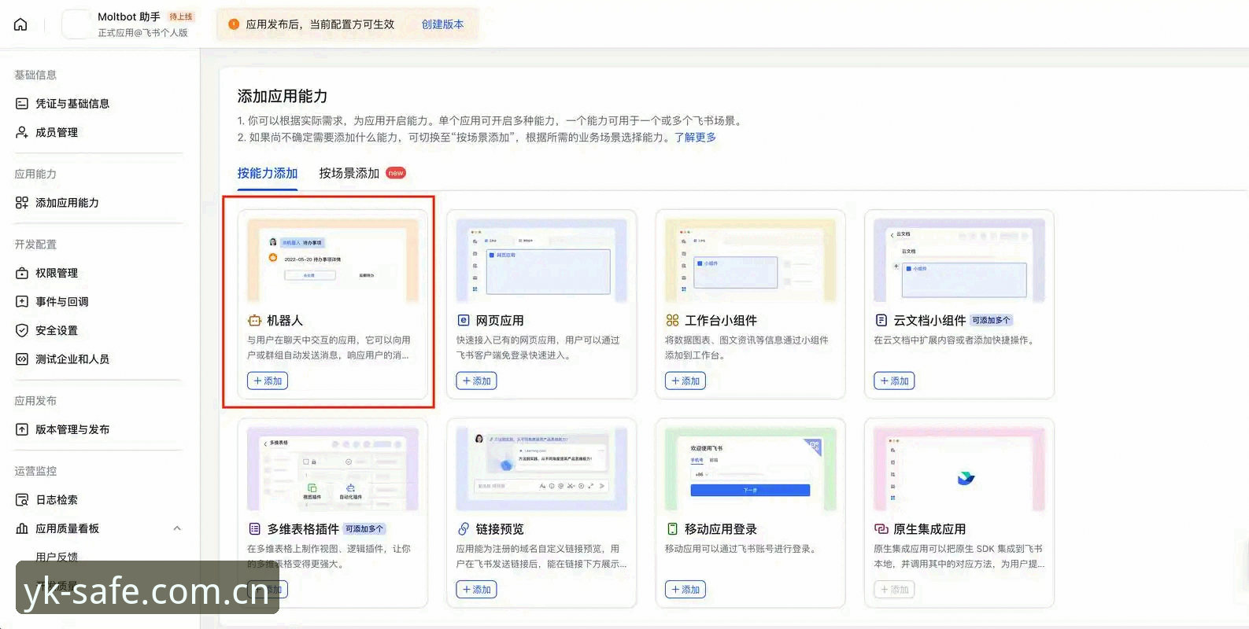Image resolution: width=1249 pixels, height=629 pixels.
Task: Click the 多维表格插件 icon
Action: coord(254,529)
